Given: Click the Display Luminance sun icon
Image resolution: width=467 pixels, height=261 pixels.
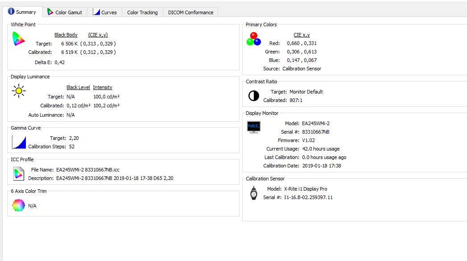Looking at the screenshot, I should tap(18, 91).
